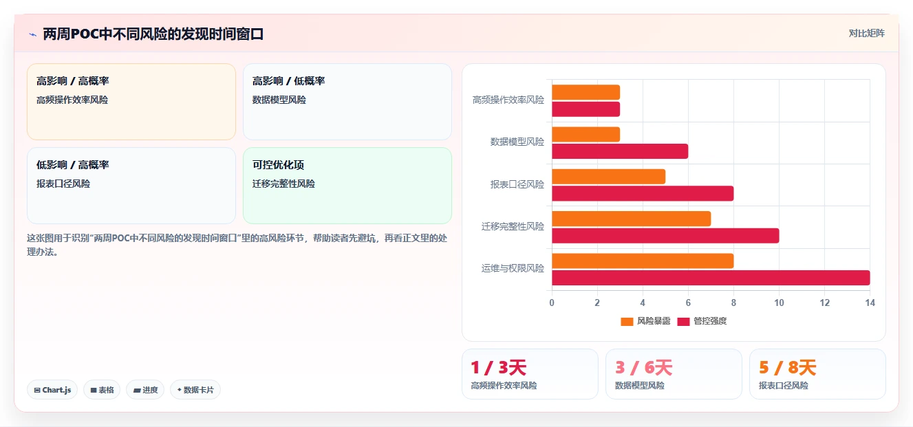Image resolution: width=913 pixels, height=427 pixels.
Task: Click 报表口径风险 text in the matrix card
Action: pyautogui.click(x=63, y=184)
